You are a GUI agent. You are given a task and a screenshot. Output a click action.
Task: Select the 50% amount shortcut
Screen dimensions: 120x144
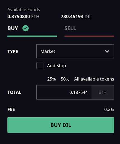[x=65, y=79]
